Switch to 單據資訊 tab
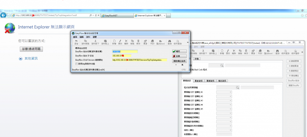This screenshot has width=307, height=137. 210,81
